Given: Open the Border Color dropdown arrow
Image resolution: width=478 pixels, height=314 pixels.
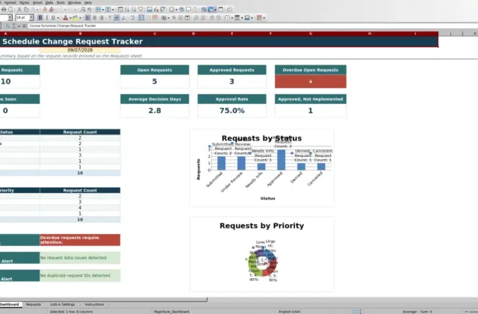Looking at the screenshot, I should click(x=252, y=18).
